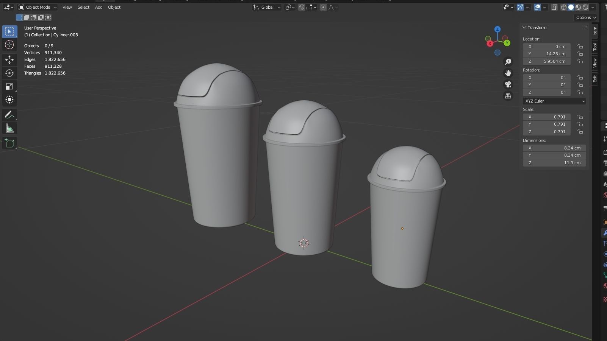The height and width of the screenshot is (341, 607).
Task: Open XYZ Euler rotation mode dropdown
Action: coord(554,101)
